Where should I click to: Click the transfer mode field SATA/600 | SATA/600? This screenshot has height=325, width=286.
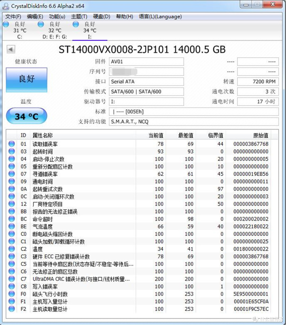(146, 92)
